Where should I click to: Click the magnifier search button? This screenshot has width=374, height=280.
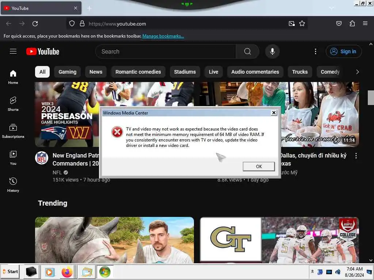pos(247,51)
